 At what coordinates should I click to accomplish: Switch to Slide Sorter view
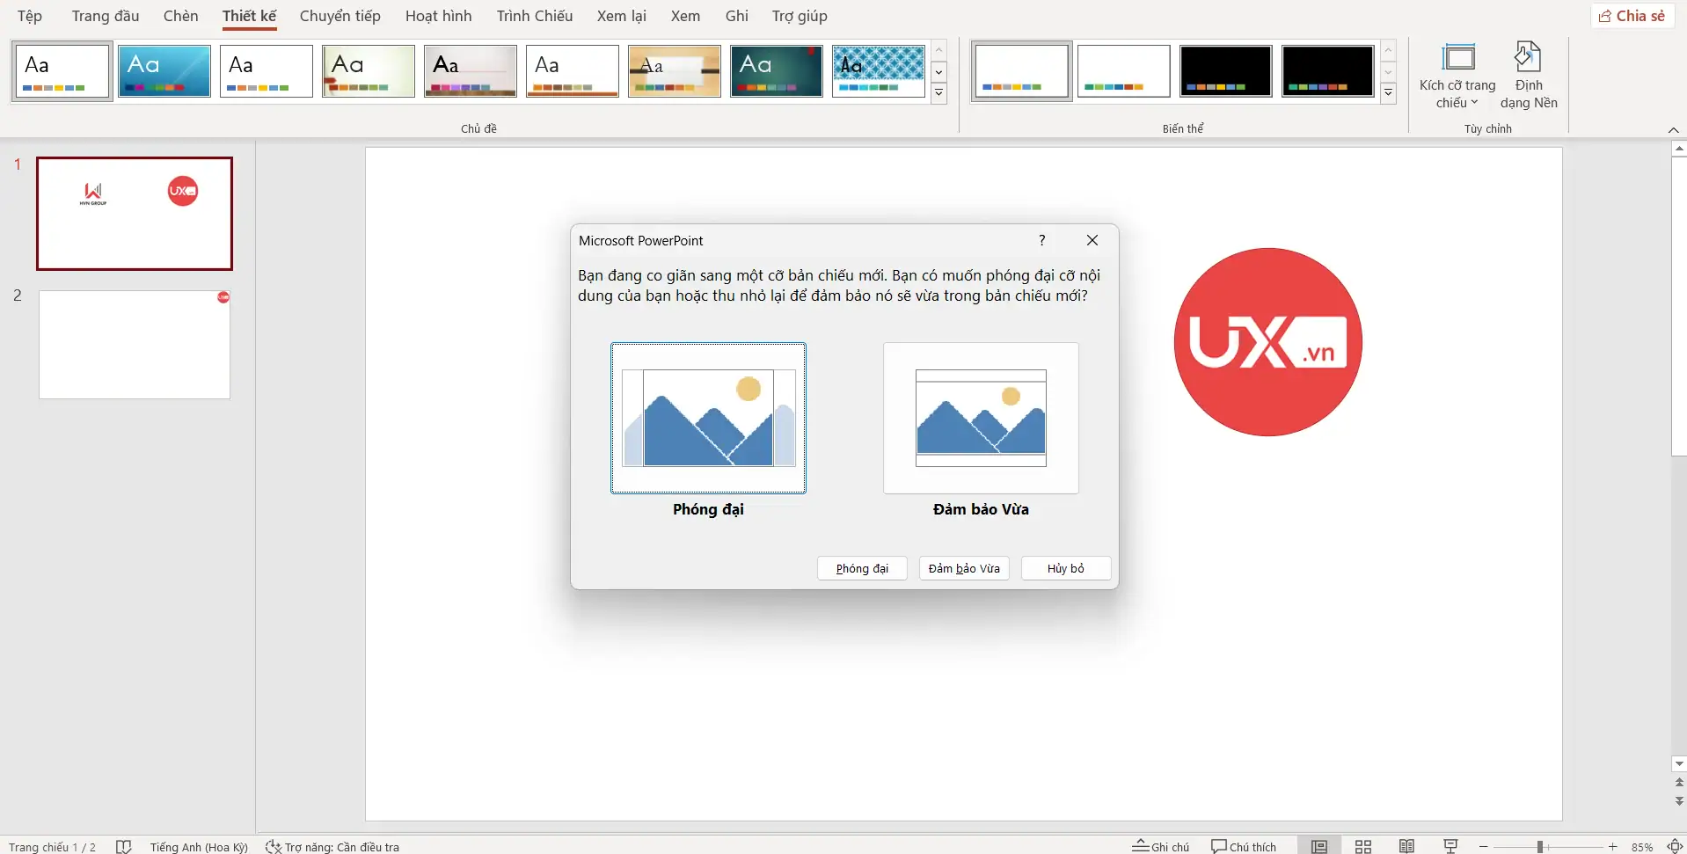1363,846
